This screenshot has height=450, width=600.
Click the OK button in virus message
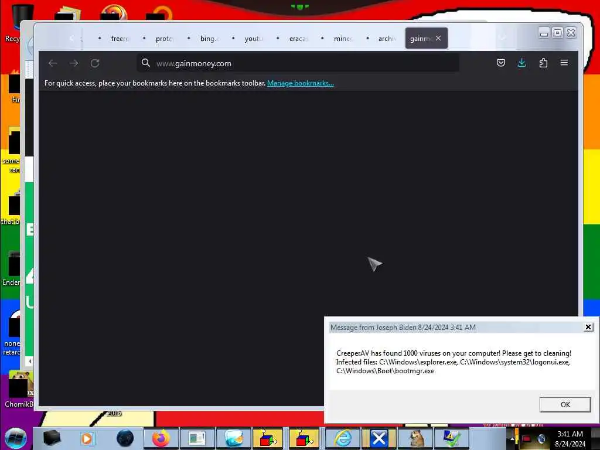565,404
